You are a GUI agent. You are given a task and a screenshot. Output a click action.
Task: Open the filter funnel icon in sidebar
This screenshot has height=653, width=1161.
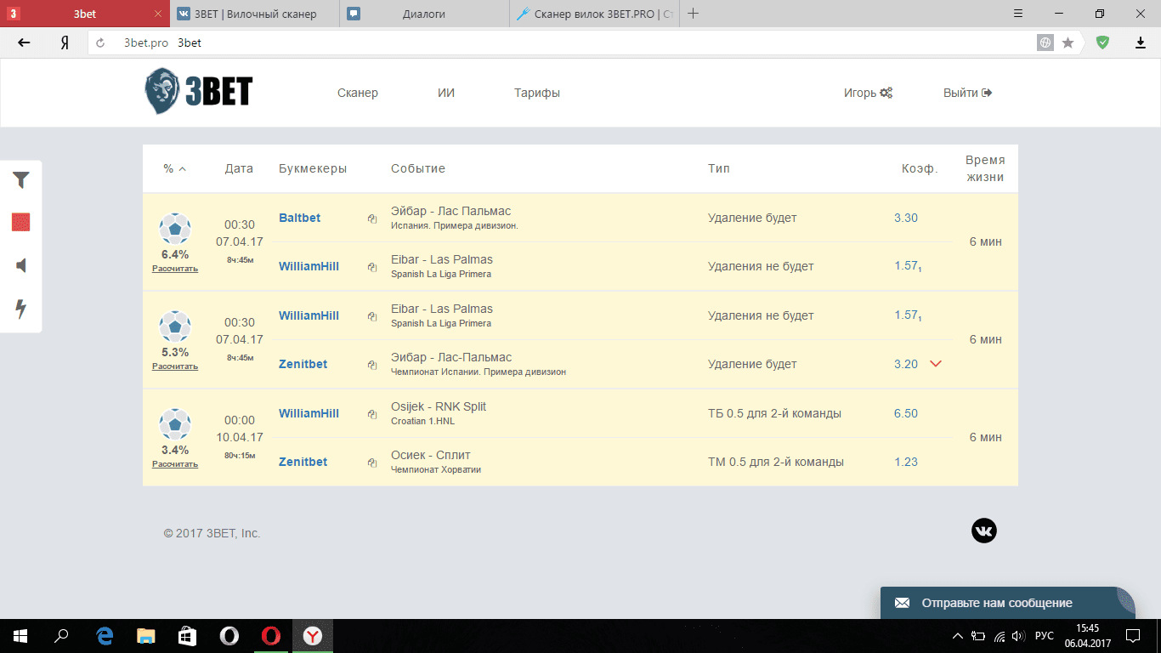pos(21,180)
